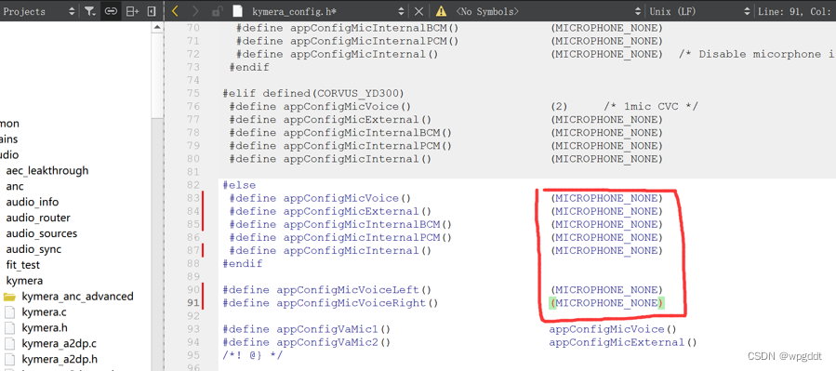Select the audio_info tree item
This screenshot has width=836, height=371.
[32, 202]
